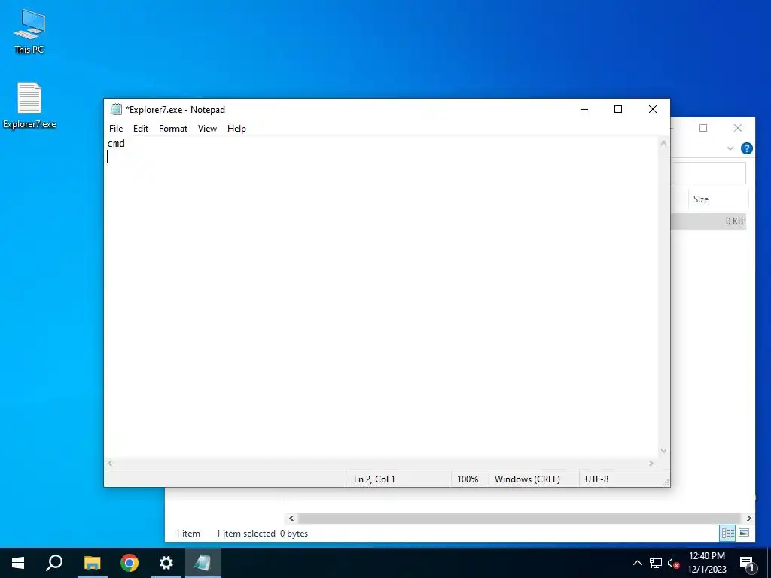Select the This PC desktop icon

click(x=29, y=32)
